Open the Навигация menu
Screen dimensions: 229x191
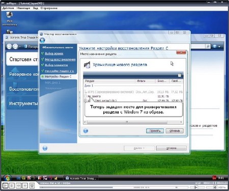[x=23, y=8]
